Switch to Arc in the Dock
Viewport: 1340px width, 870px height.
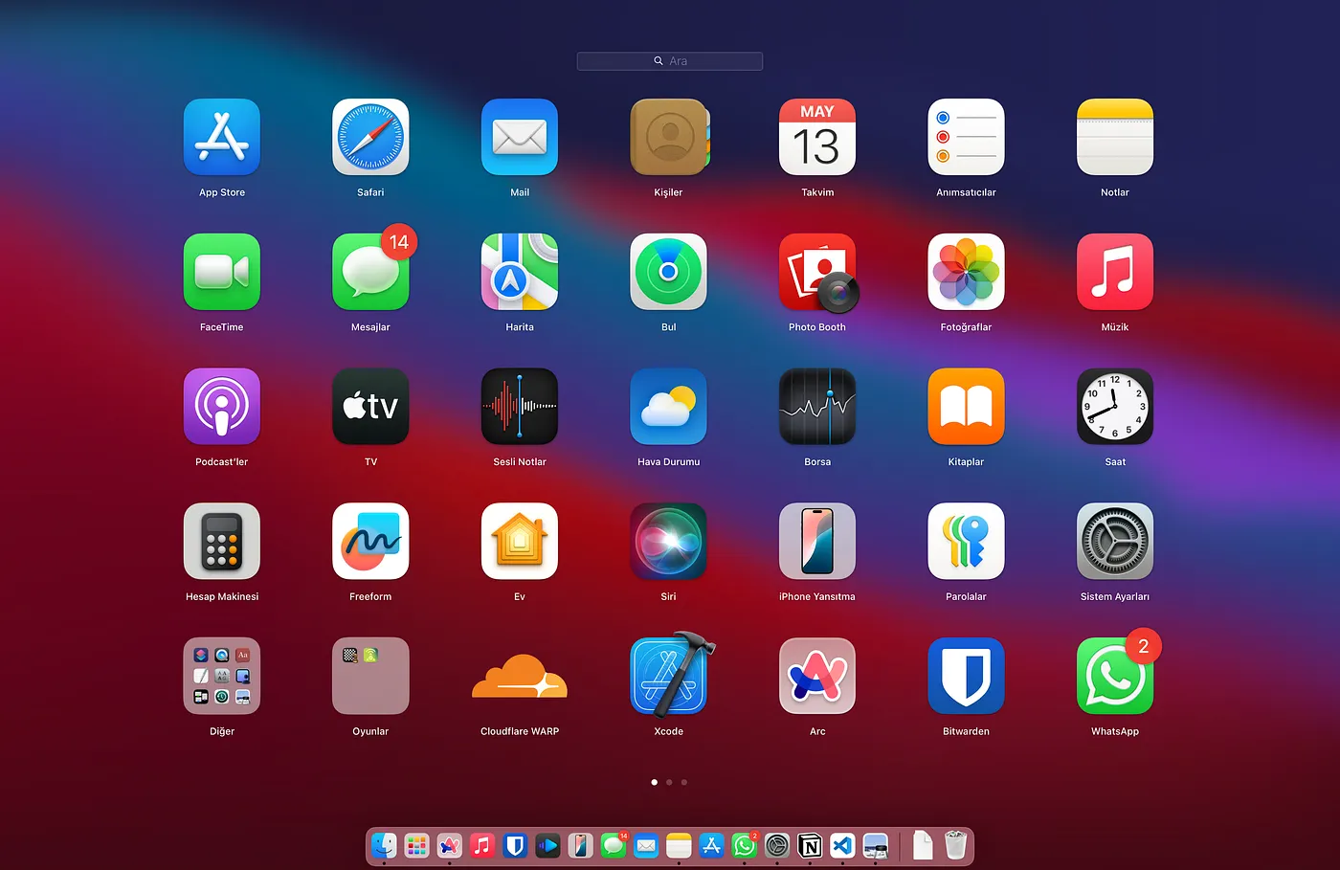450,845
